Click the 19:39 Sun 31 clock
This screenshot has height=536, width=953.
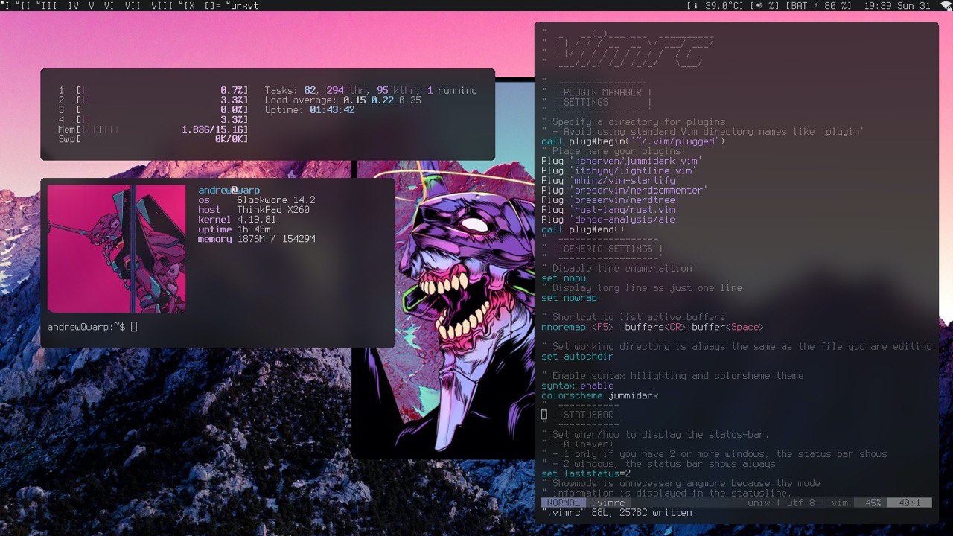(897, 5)
